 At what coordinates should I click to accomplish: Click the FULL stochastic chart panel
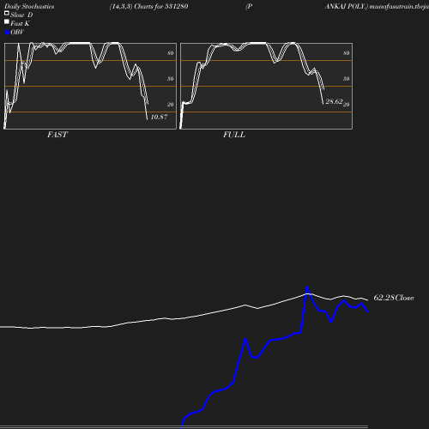pyautogui.click(x=266, y=86)
